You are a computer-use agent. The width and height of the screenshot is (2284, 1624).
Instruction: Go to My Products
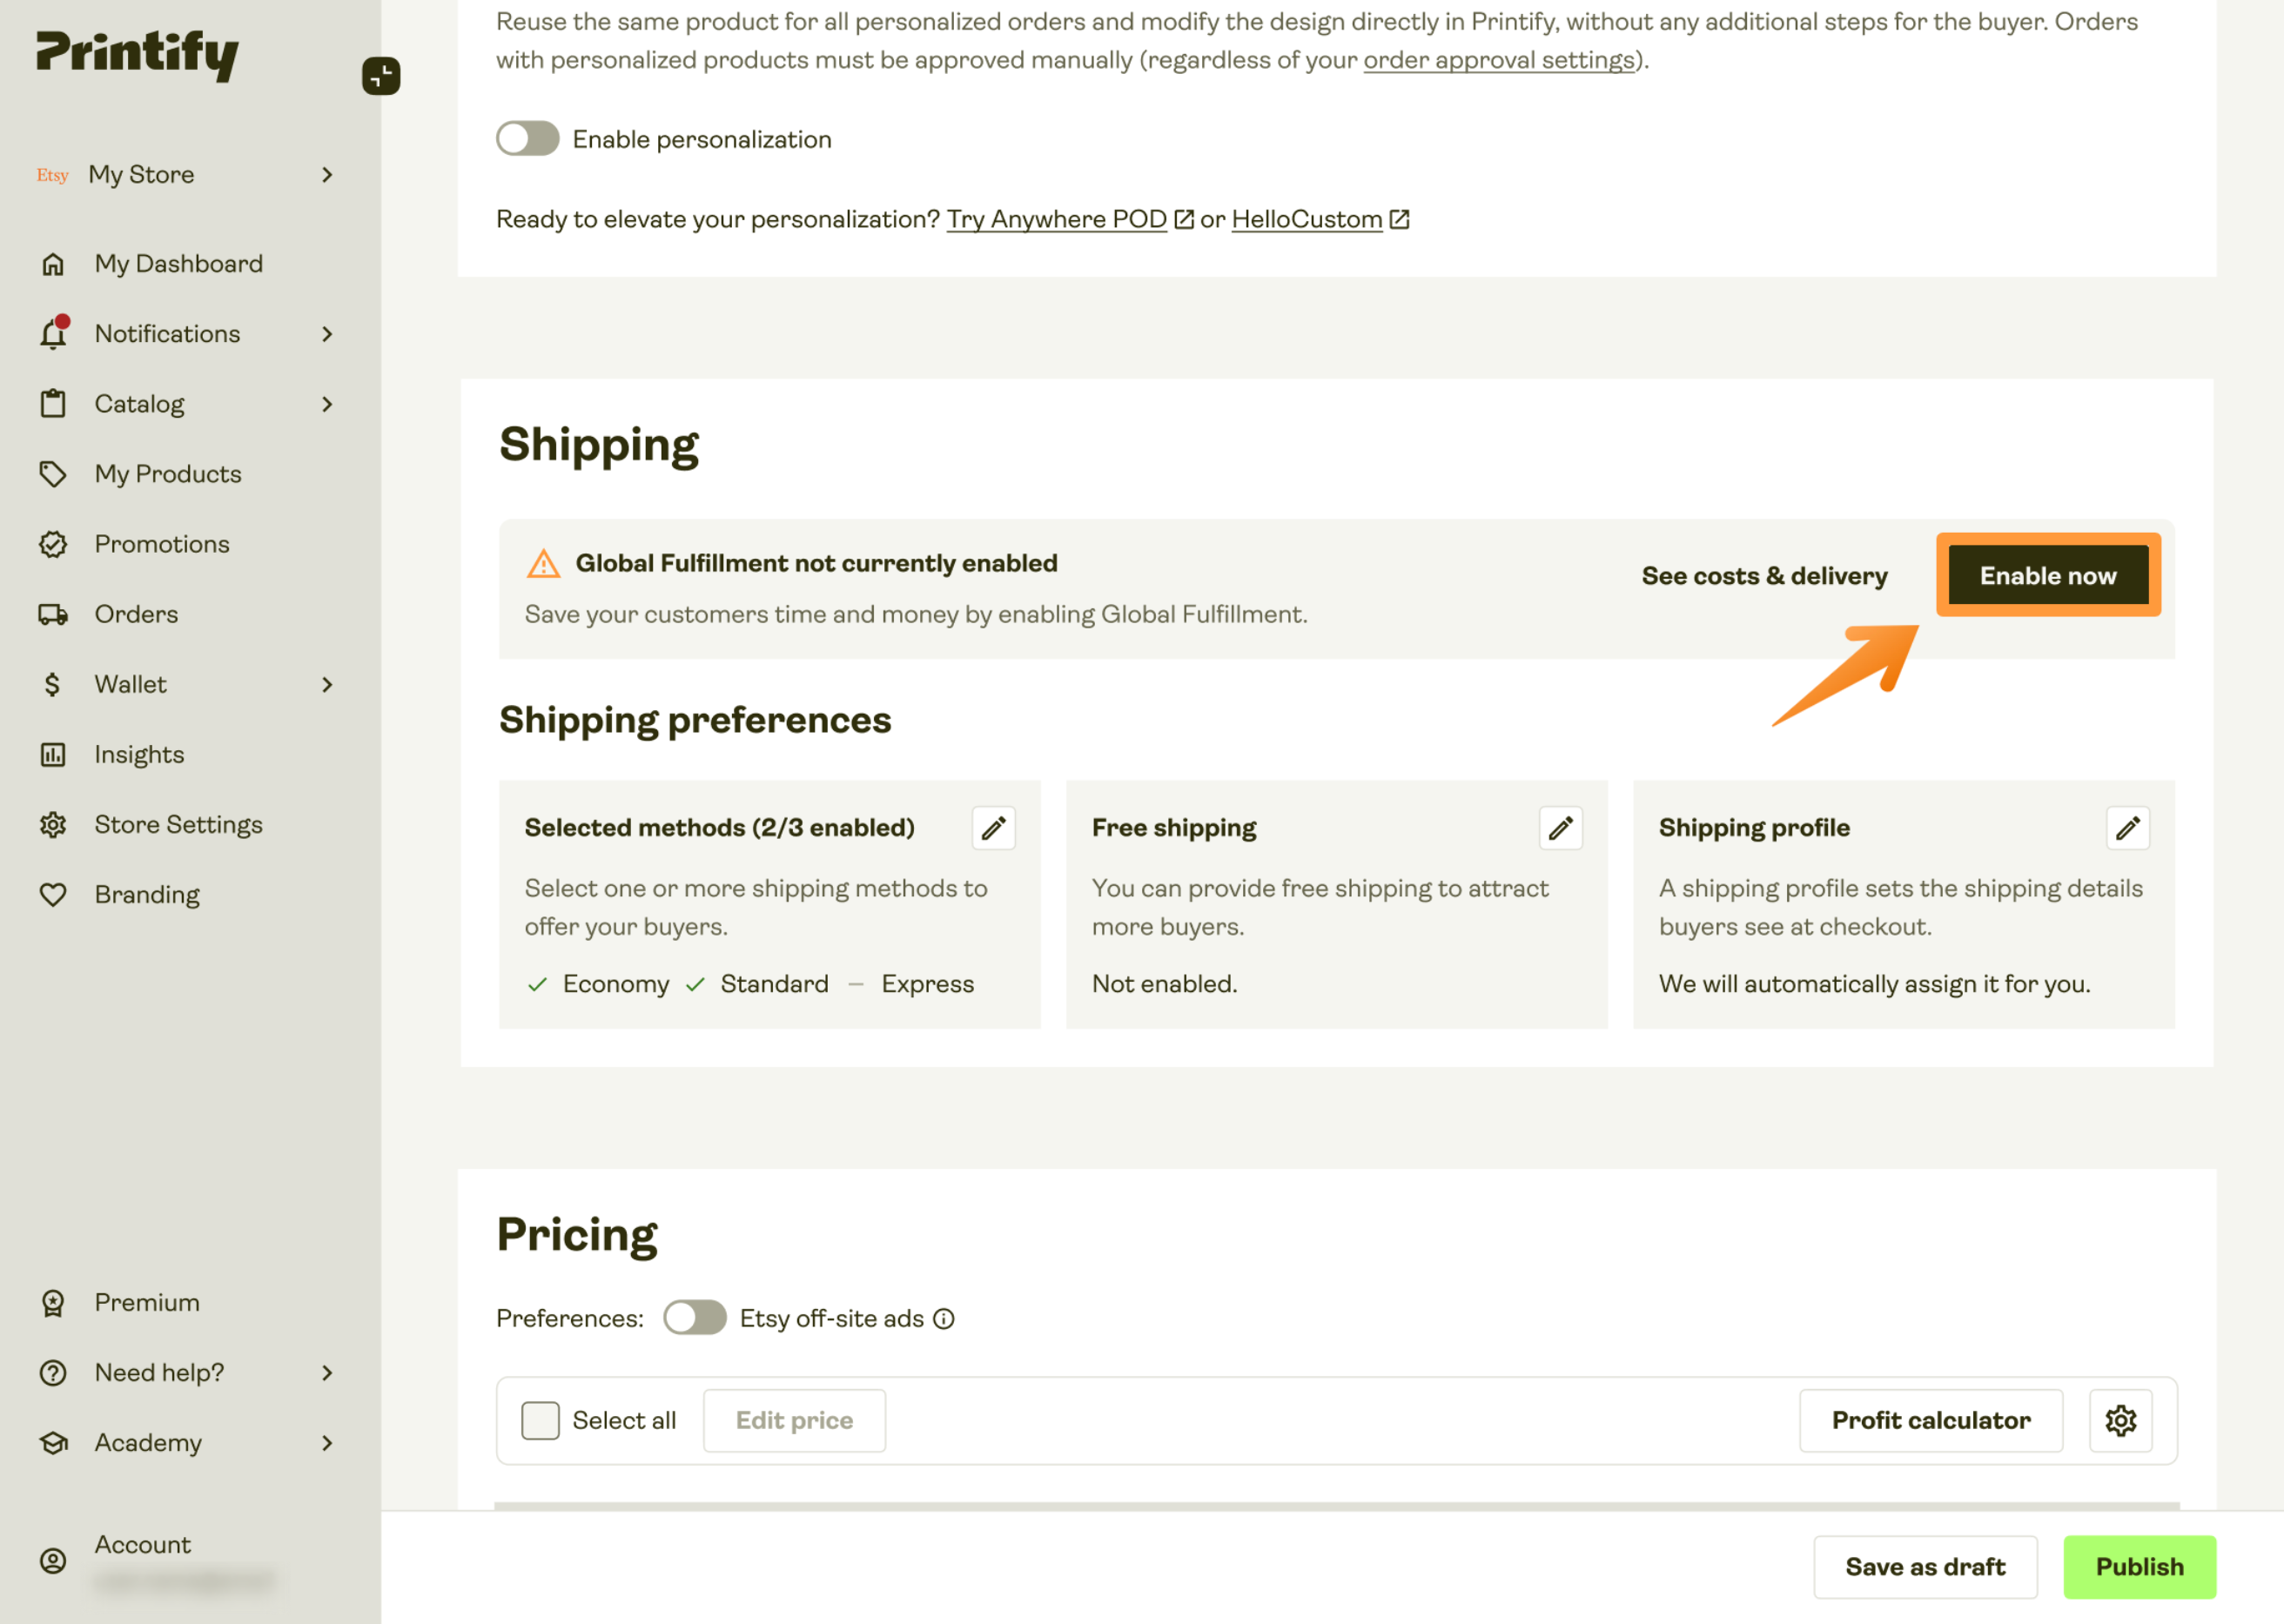point(168,474)
